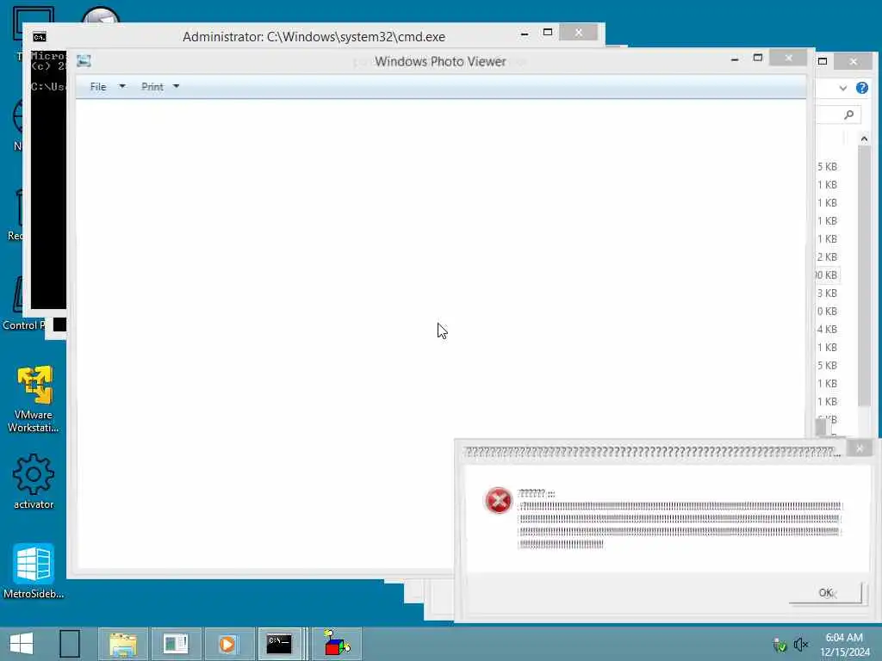Click the date 12/15/2024 in taskbar
Viewport: 882px width, 661px height.
(845, 652)
